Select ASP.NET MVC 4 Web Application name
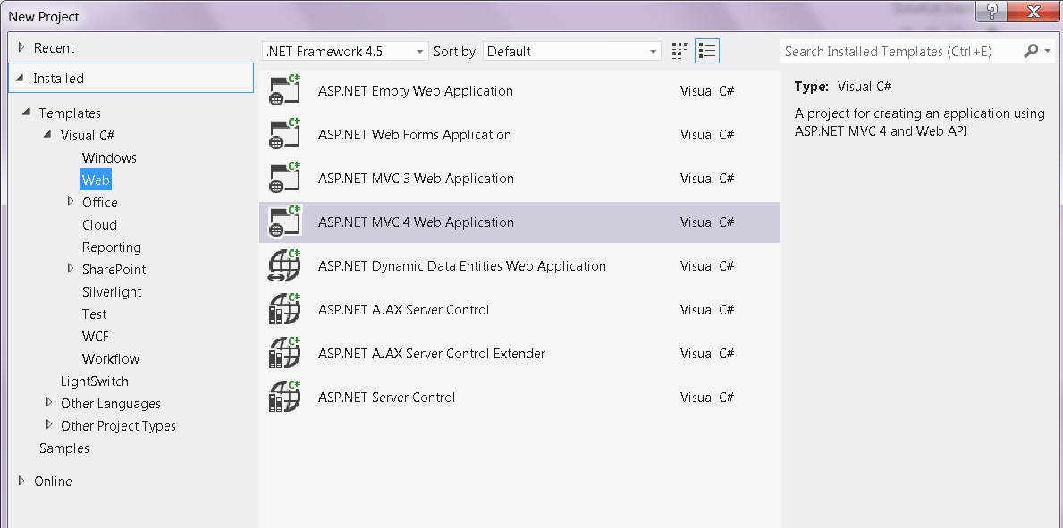 (x=416, y=222)
